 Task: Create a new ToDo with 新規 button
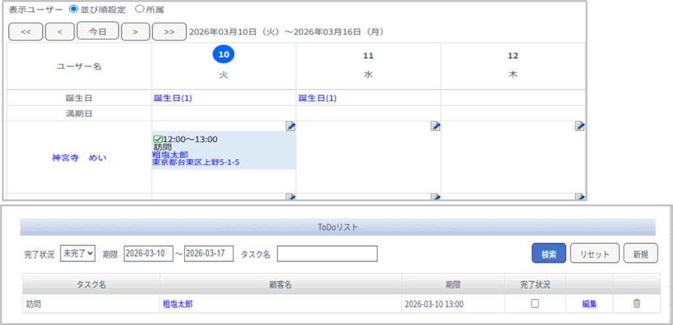pyautogui.click(x=640, y=253)
